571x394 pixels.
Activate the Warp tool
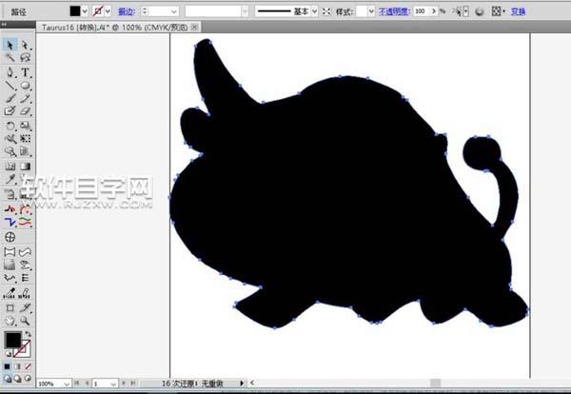point(10,139)
